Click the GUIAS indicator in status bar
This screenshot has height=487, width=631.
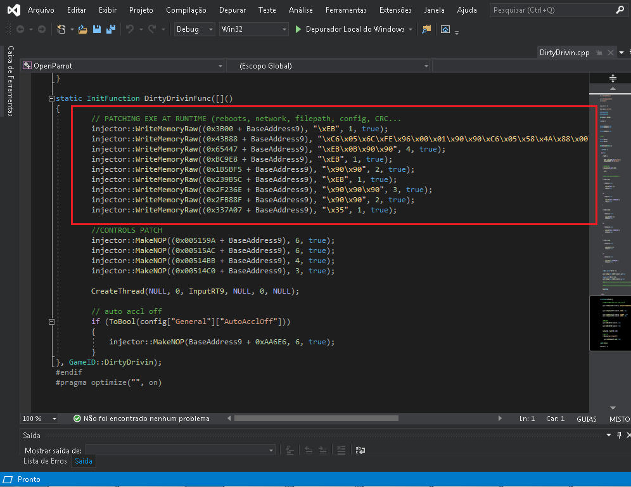click(x=586, y=419)
